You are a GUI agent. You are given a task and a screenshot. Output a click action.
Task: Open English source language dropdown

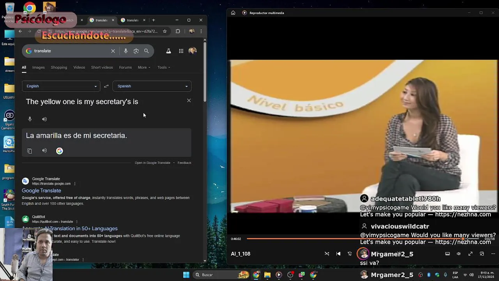click(x=61, y=86)
